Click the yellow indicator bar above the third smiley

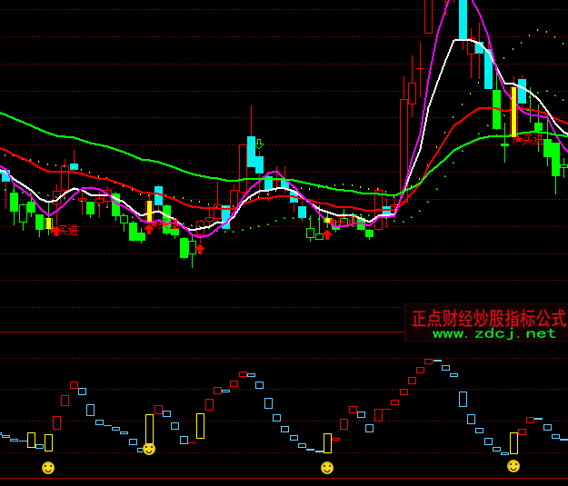[x=327, y=443]
